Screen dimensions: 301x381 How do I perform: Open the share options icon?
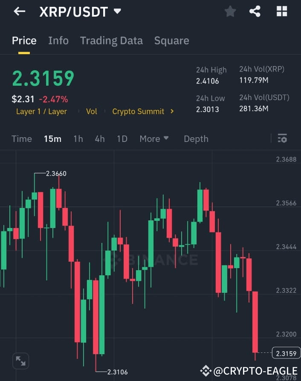(x=255, y=12)
